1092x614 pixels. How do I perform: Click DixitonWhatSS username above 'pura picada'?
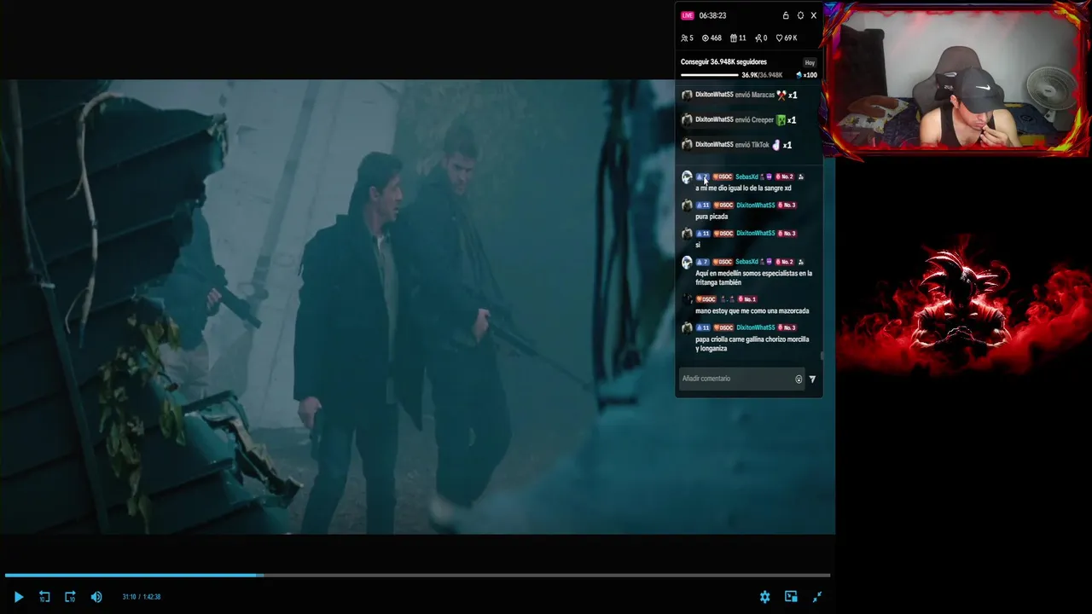pyautogui.click(x=756, y=205)
